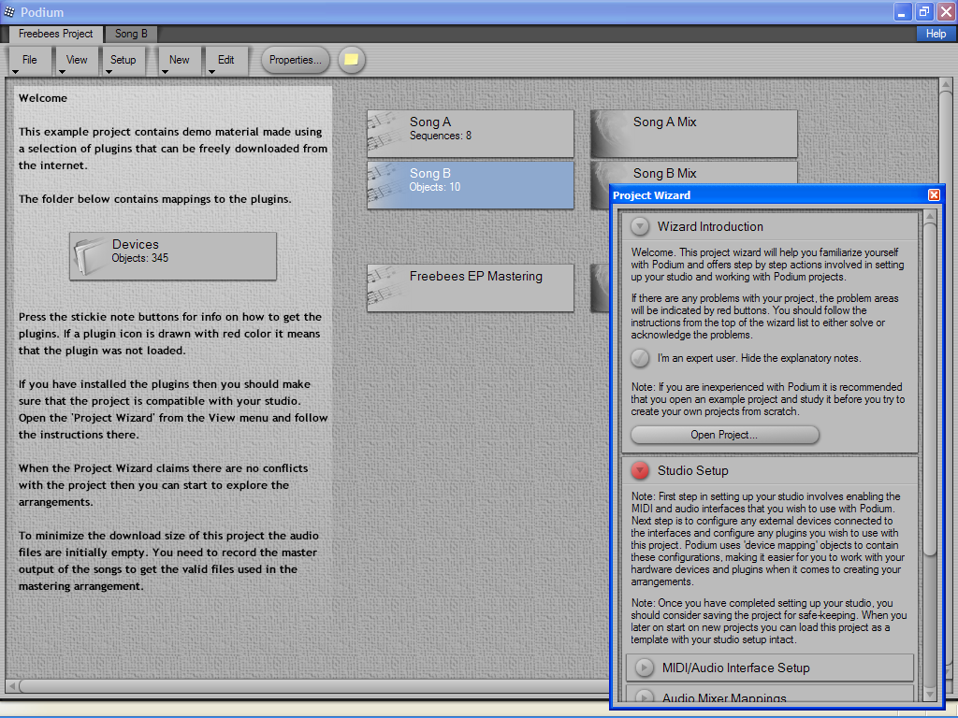Open the File menu
Image resolution: width=958 pixels, height=718 pixels.
[29, 61]
